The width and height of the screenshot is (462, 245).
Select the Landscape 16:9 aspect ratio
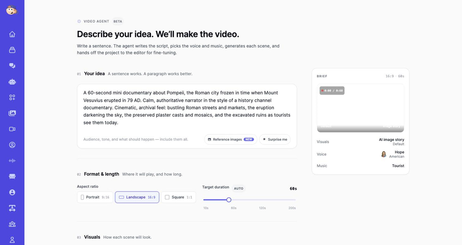[x=137, y=197]
